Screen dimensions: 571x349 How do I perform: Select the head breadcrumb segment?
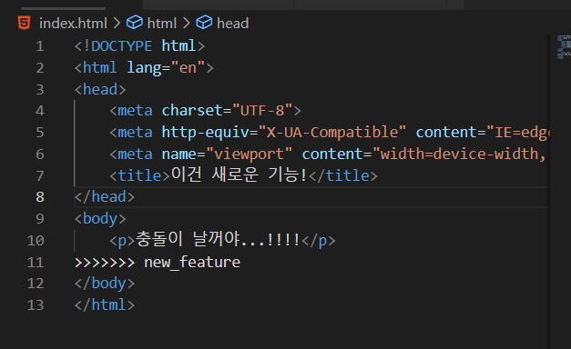pos(233,24)
